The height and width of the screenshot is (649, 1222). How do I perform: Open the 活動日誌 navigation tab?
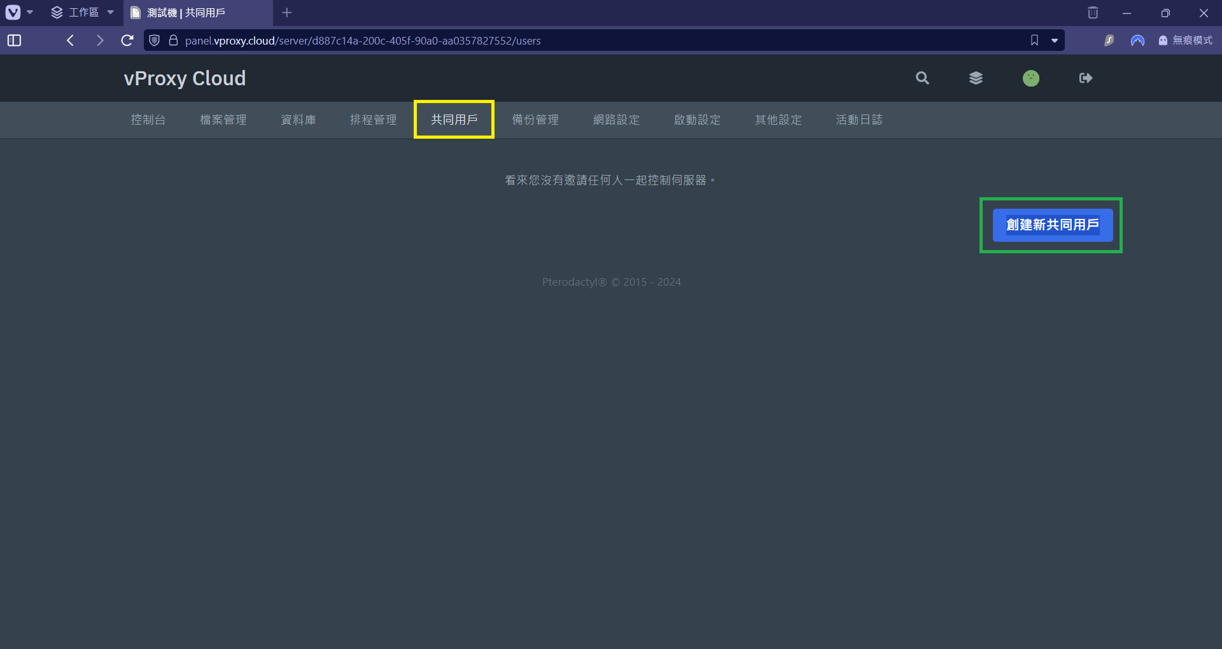point(859,120)
